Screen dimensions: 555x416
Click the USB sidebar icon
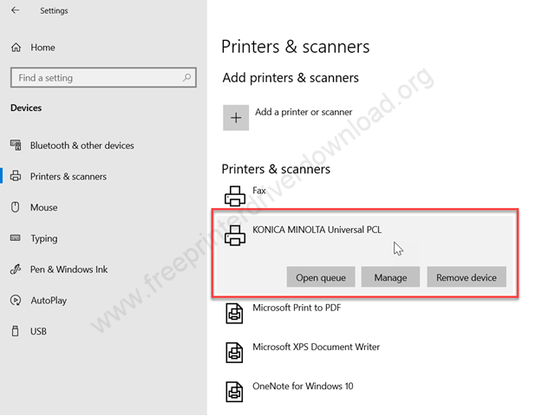(16, 331)
